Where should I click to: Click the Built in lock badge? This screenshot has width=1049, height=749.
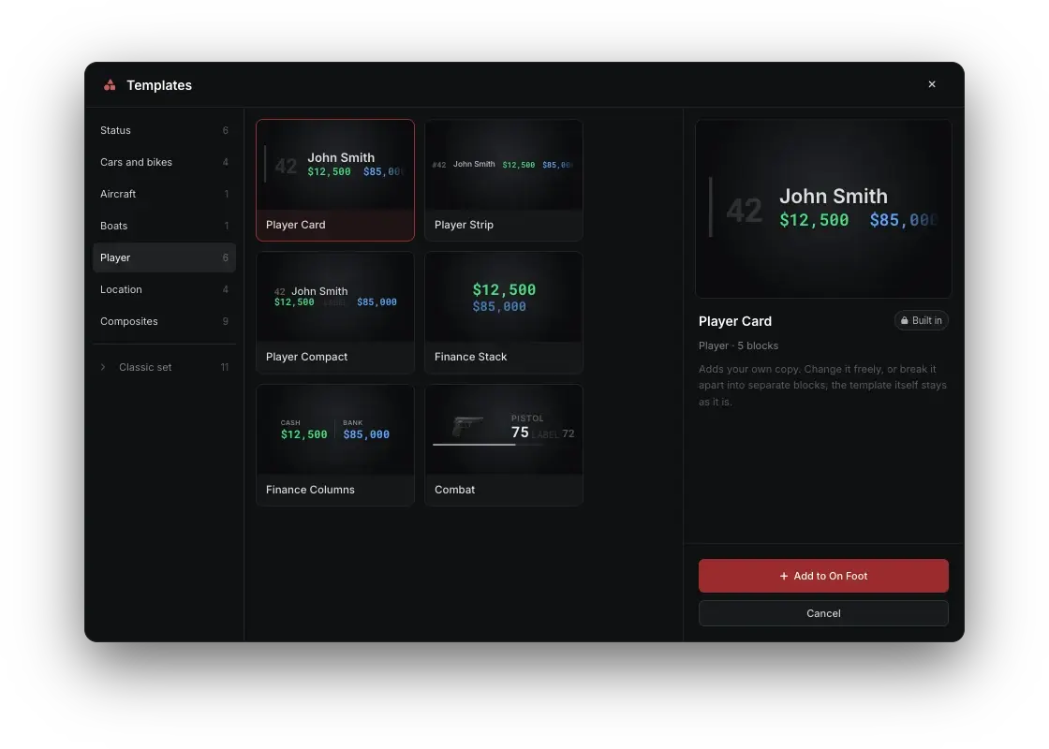click(x=922, y=320)
